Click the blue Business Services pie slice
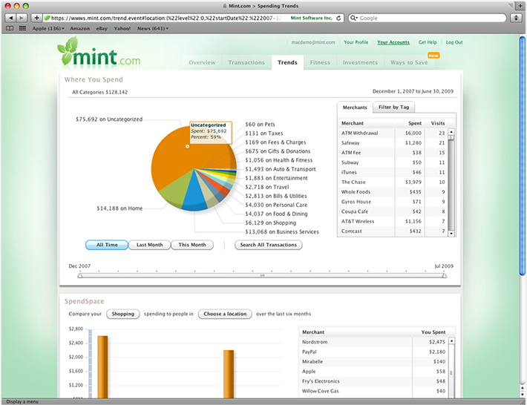527x405 pixels. pos(194,197)
